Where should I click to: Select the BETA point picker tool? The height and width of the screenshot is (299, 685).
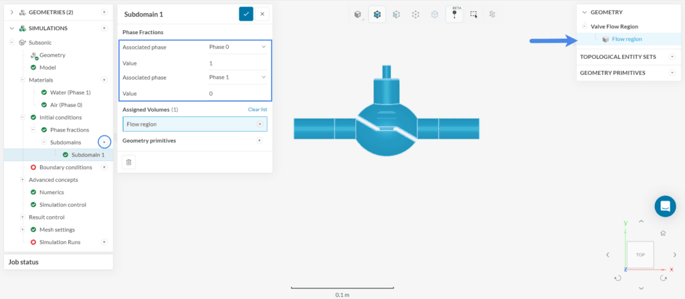pyautogui.click(x=454, y=15)
